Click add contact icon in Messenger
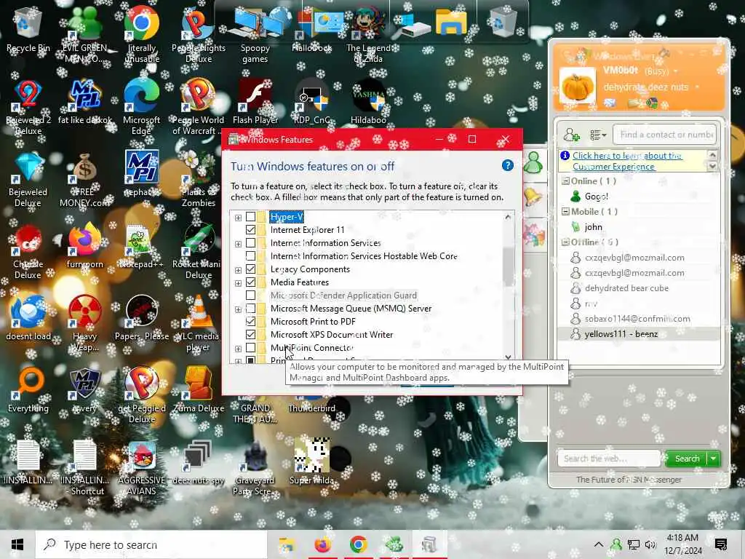745x559 pixels. click(x=571, y=135)
